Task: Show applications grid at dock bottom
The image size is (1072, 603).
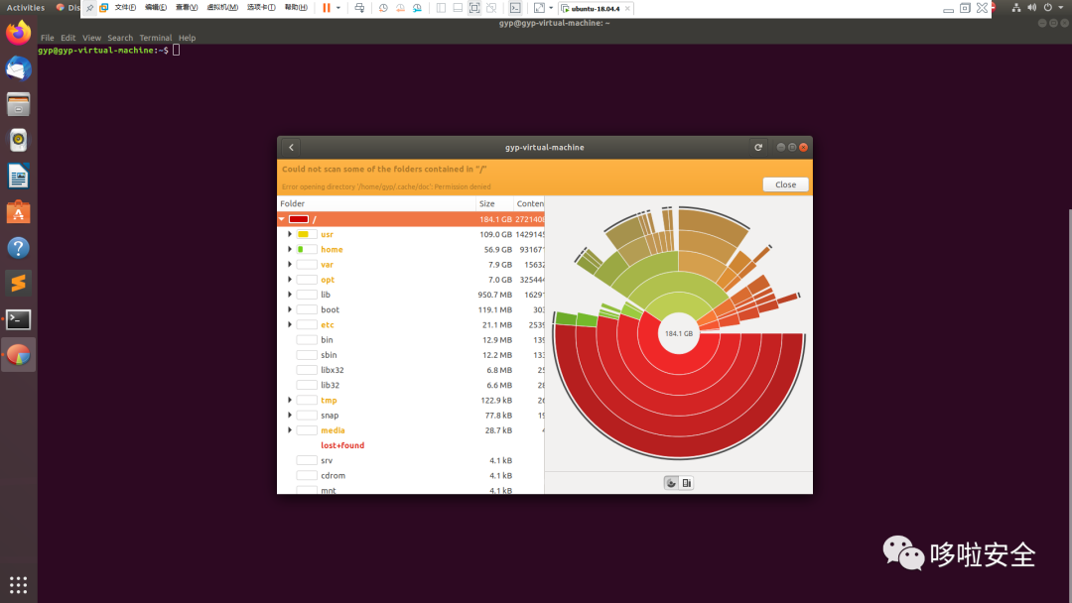Action: (x=19, y=585)
